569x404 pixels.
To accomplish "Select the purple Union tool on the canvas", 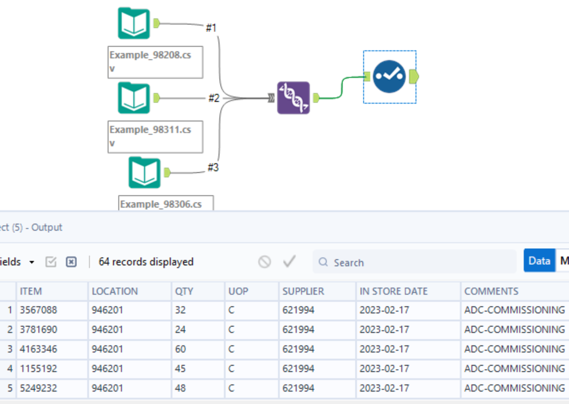I will [293, 97].
